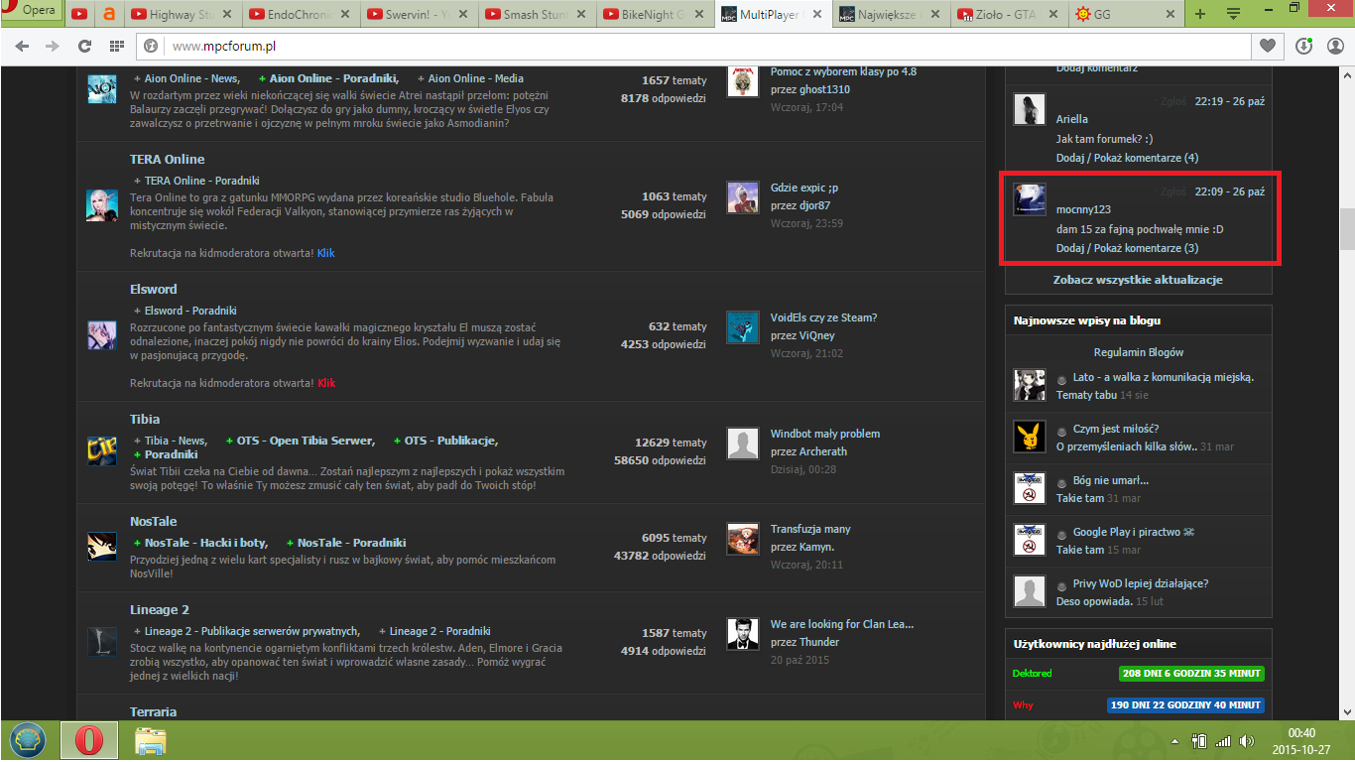
Task: Open a new tab with plus button
Action: coord(1200,14)
